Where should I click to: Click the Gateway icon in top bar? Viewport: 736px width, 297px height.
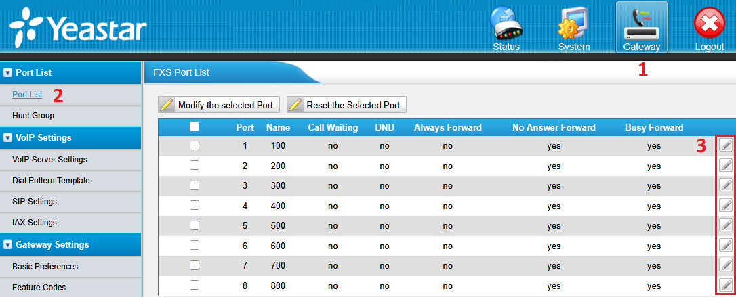pyautogui.click(x=641, y=28)
